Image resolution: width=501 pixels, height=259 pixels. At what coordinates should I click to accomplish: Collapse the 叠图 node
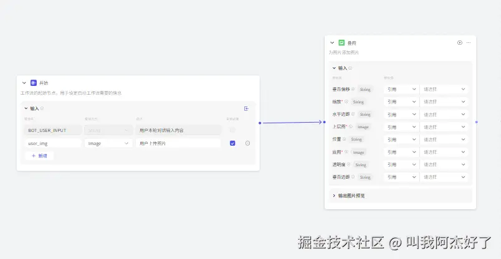tap(332, 43)
